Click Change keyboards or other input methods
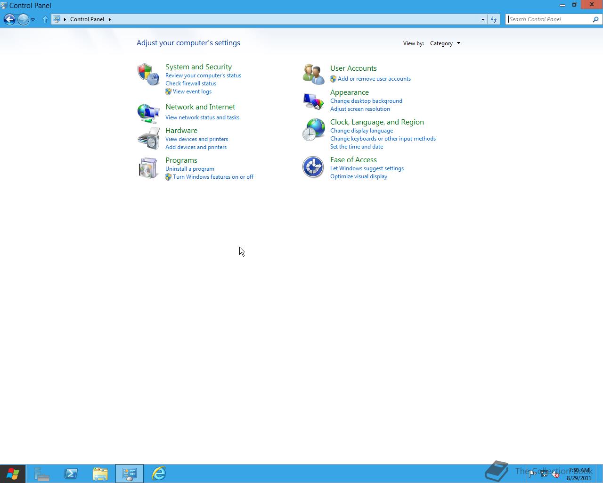 pos(383,139)
